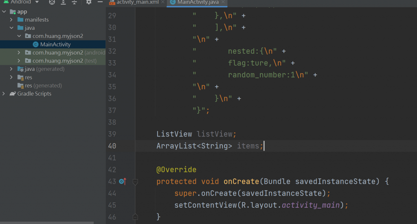Close the activity_main.xml tab
Viewport: 417px width, 224px height.
pyautogui.click(x=163, y=2)
